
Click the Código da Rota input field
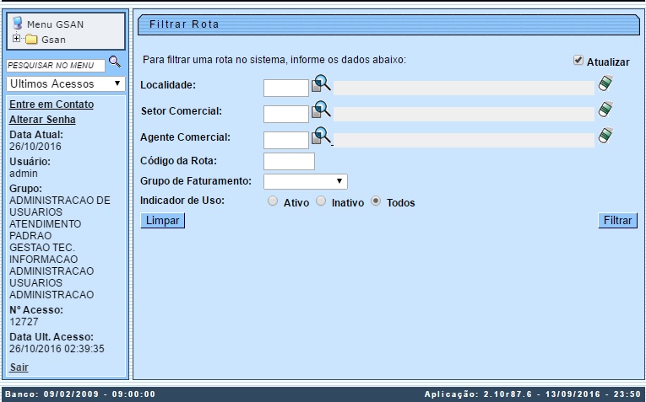pos(289,161)
